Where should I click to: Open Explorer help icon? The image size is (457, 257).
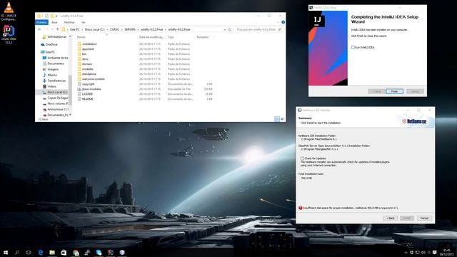point(283,22)
